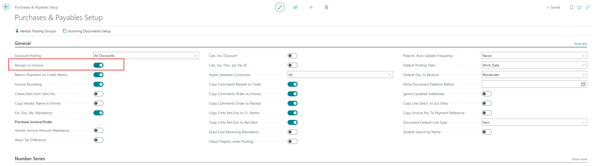
Task: Click the back arrow icon
Action: coord(6,7)
